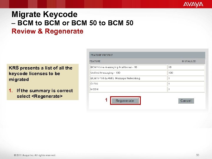Select the Q.SIG feature cell

[128, 84]
